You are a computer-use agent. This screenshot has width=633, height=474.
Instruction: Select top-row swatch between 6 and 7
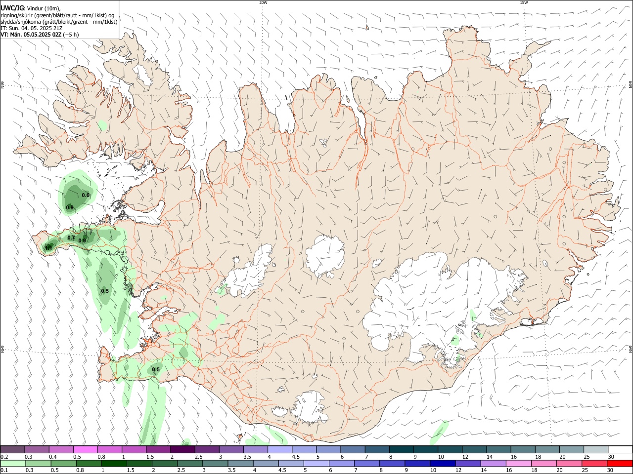(x=354, y=449)
